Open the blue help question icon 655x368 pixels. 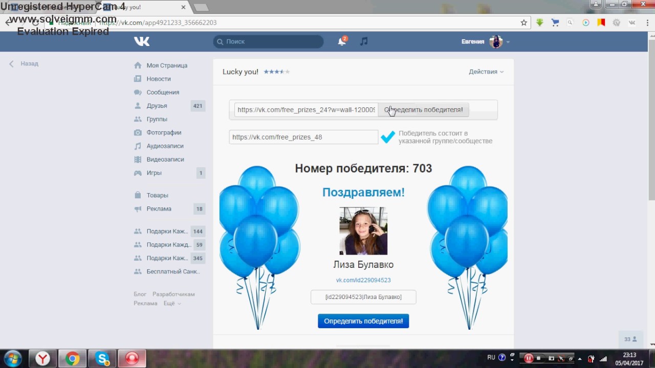click(x=502, y=357)
